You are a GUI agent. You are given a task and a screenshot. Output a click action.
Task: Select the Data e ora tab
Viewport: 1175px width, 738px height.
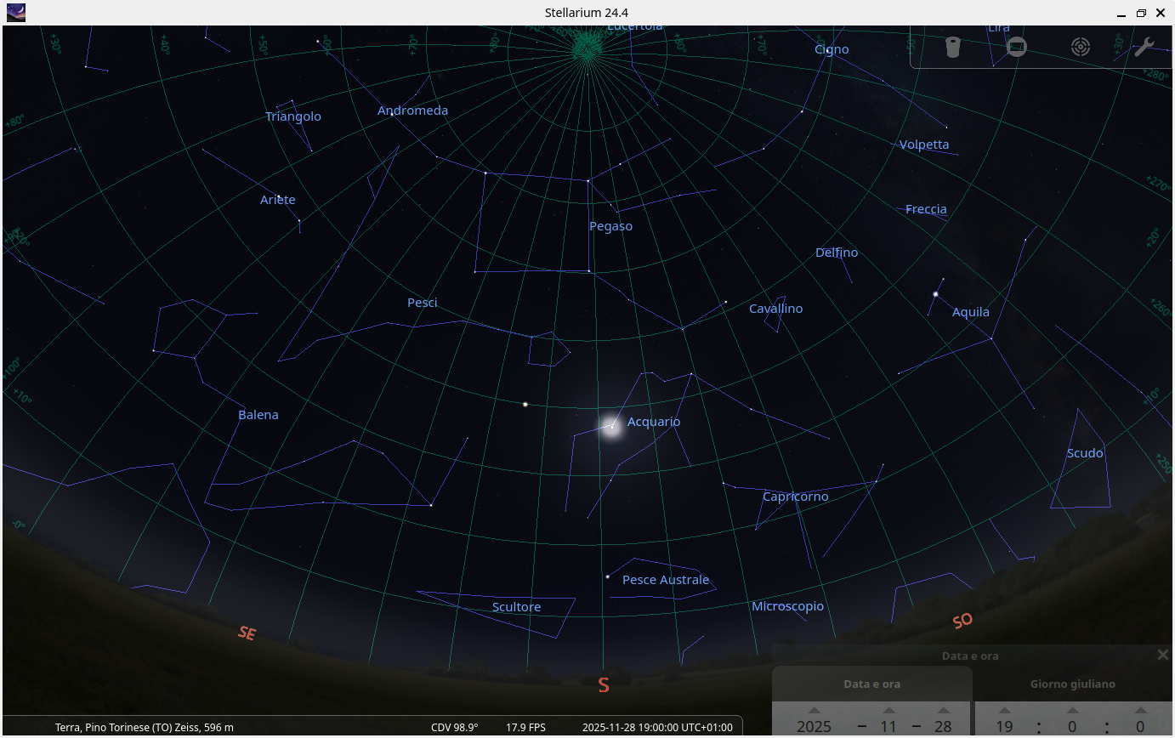871,684
